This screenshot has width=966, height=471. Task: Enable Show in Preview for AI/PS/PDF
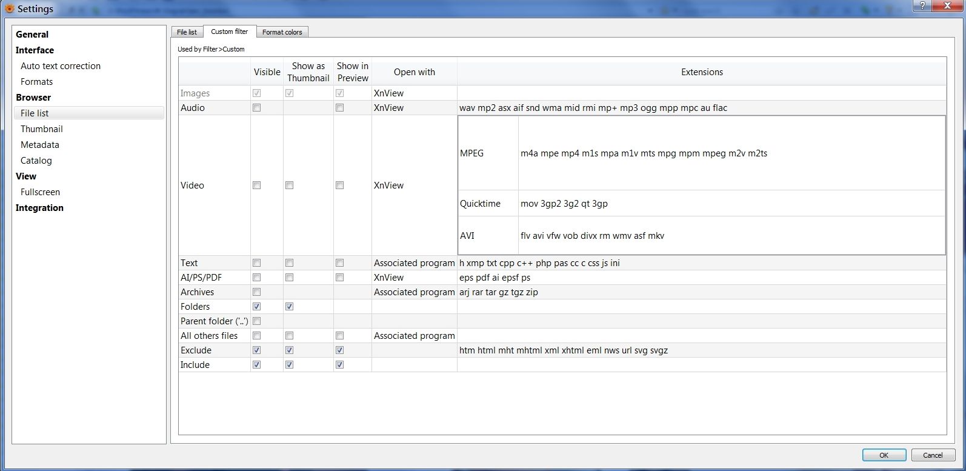tap(340, 278)
